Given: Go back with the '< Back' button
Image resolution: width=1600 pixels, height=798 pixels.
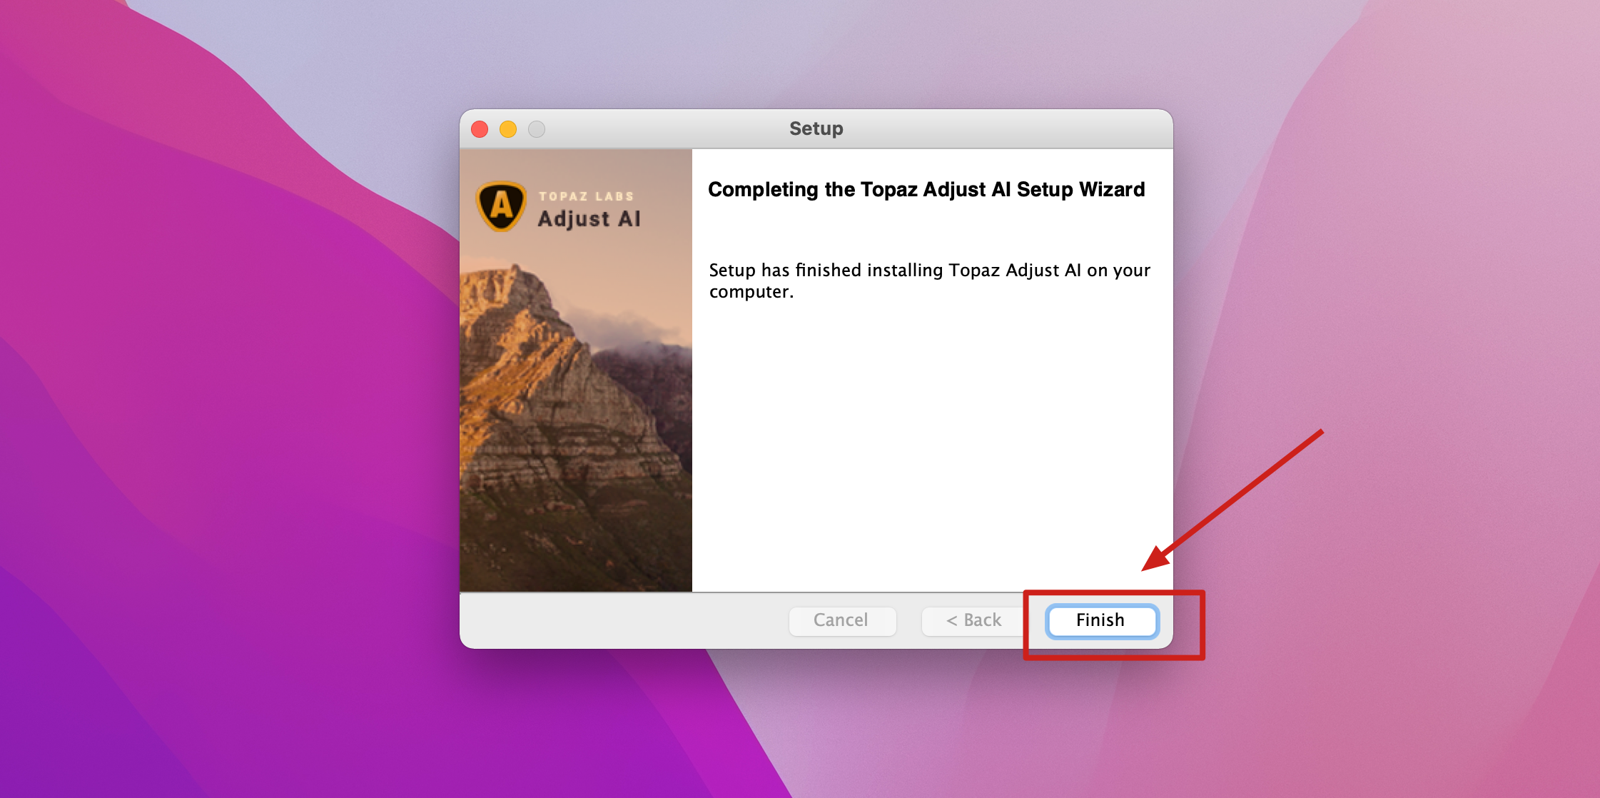Looking at the screenshot, I should click(973, 620).
